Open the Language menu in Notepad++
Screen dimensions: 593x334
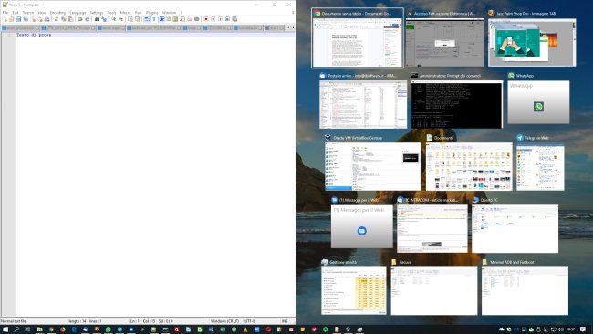78,13
